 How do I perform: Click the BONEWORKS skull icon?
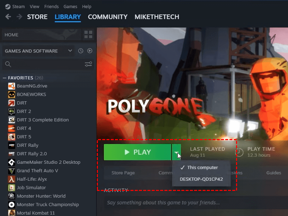(12, 95)
